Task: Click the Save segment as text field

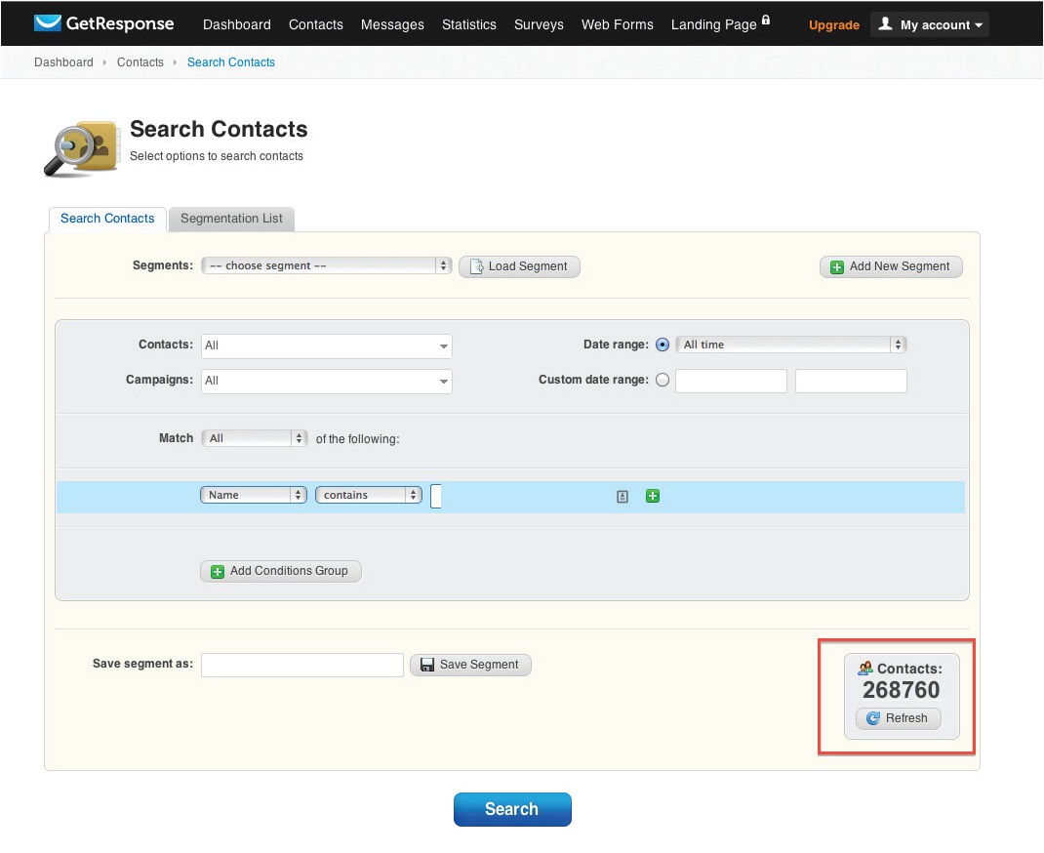Action: coord(302,665)
